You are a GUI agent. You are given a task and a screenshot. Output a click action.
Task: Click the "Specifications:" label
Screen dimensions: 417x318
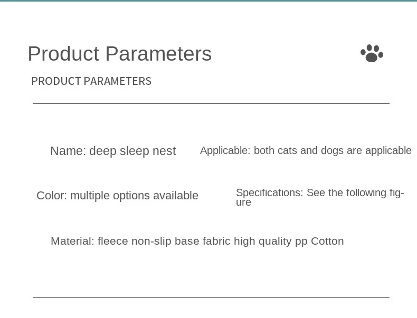[x=269, y=193]
